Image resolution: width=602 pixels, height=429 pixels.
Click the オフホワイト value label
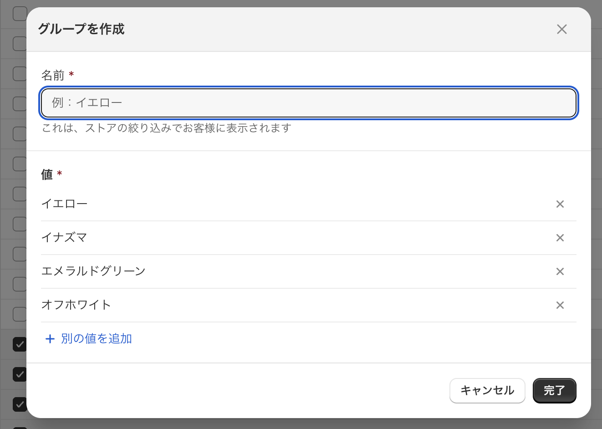click(76, 305)
